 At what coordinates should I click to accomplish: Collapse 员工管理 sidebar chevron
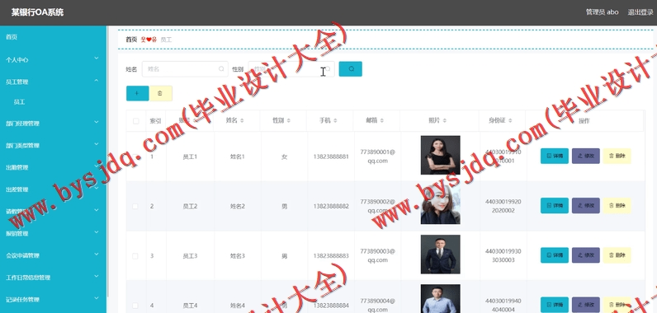97,80
